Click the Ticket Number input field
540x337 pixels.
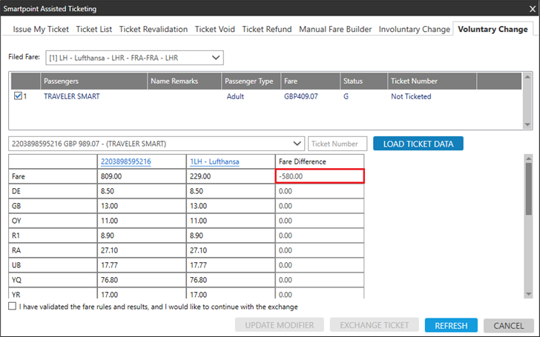pyautogui.click(x=337, y=143)
